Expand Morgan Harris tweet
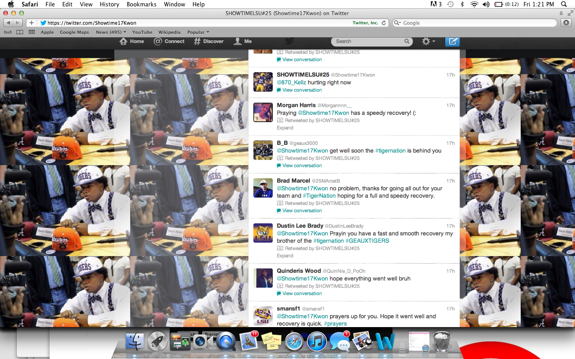The width and height of the screenshot is (575, 359). (285, 128)
